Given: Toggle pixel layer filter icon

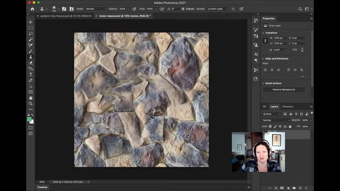Looking at the screenshot, I should 285,114.
